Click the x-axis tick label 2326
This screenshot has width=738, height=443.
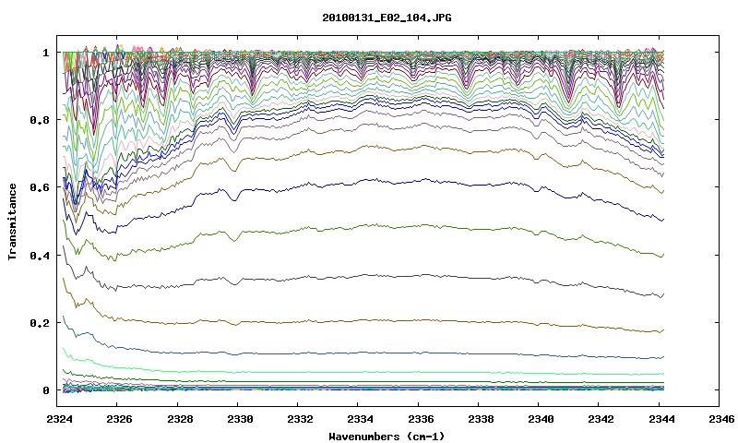click(120, 419)
